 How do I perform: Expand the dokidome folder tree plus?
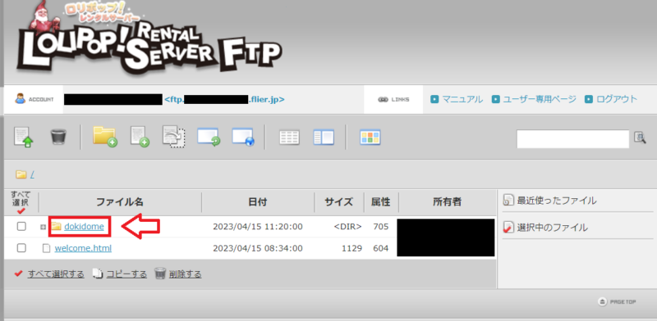[43, 227]
